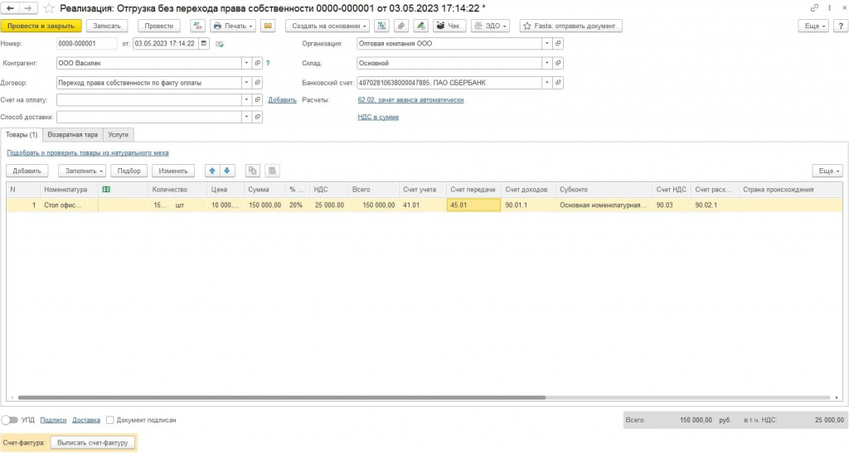The image size is (849, 453).
Task: Go forward with the right arrow
Action: point(28,8)
